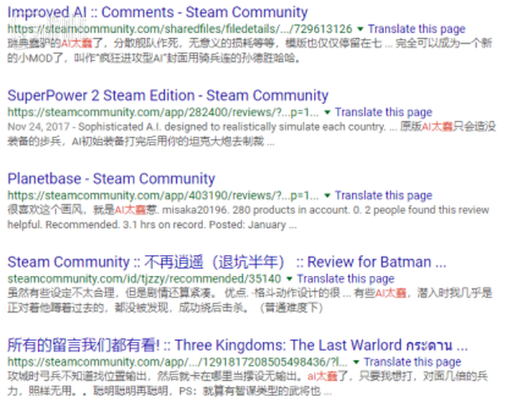Expand dropdown arrow beside the app/403190 URL
Viewport: 522px width, 403px height.
point(327,196)
